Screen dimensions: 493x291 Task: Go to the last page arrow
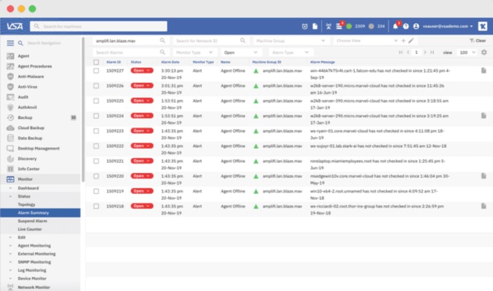point(432,52)
